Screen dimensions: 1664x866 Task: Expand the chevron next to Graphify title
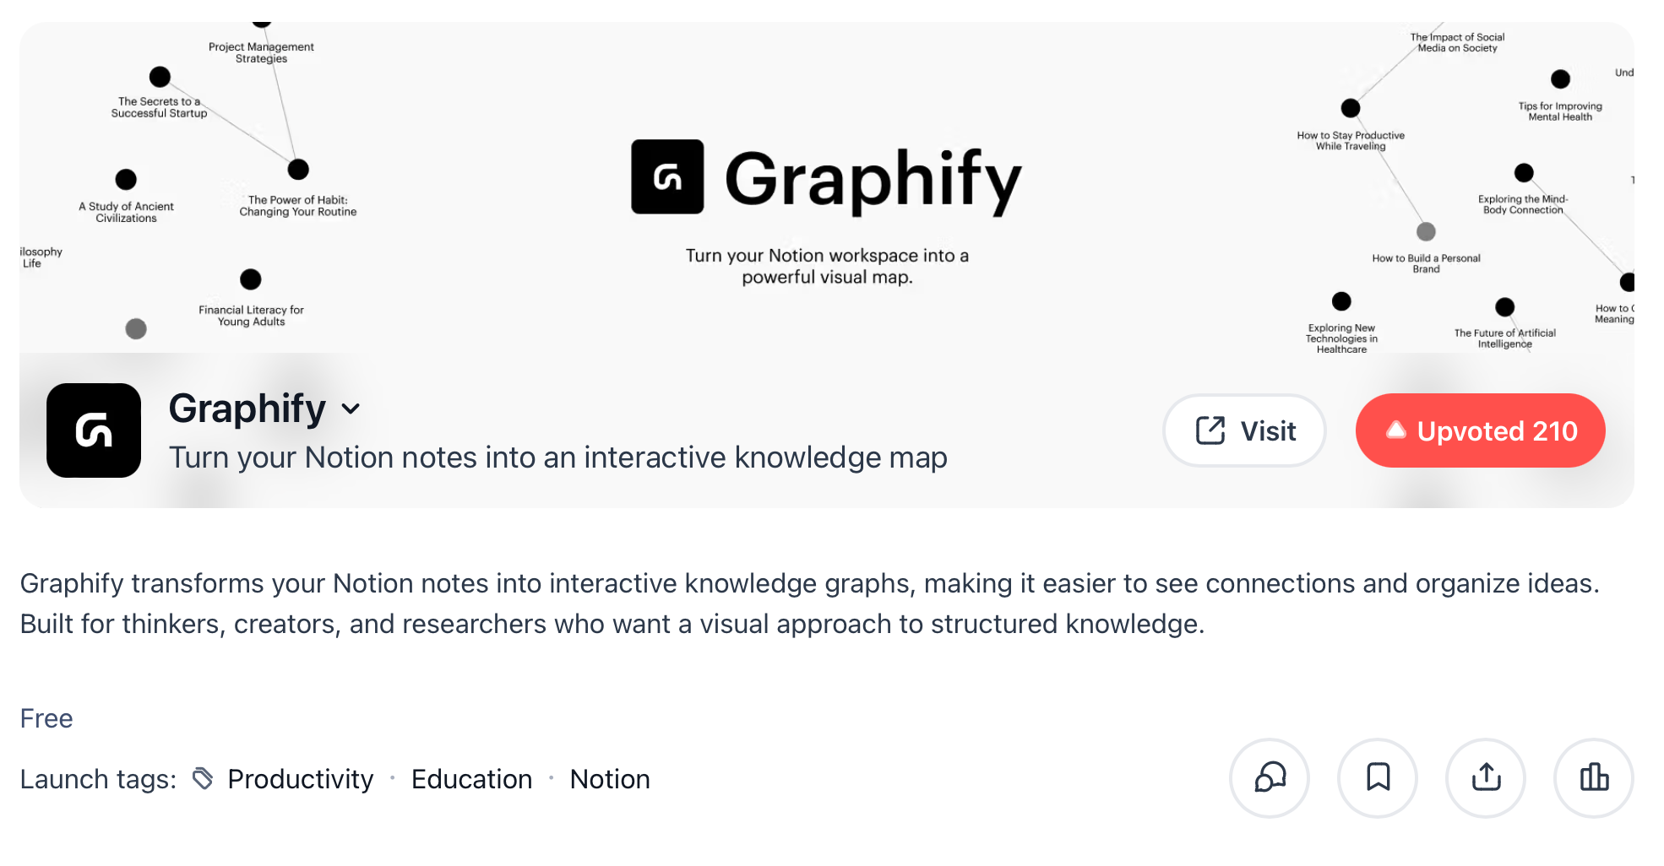[351, 409]
